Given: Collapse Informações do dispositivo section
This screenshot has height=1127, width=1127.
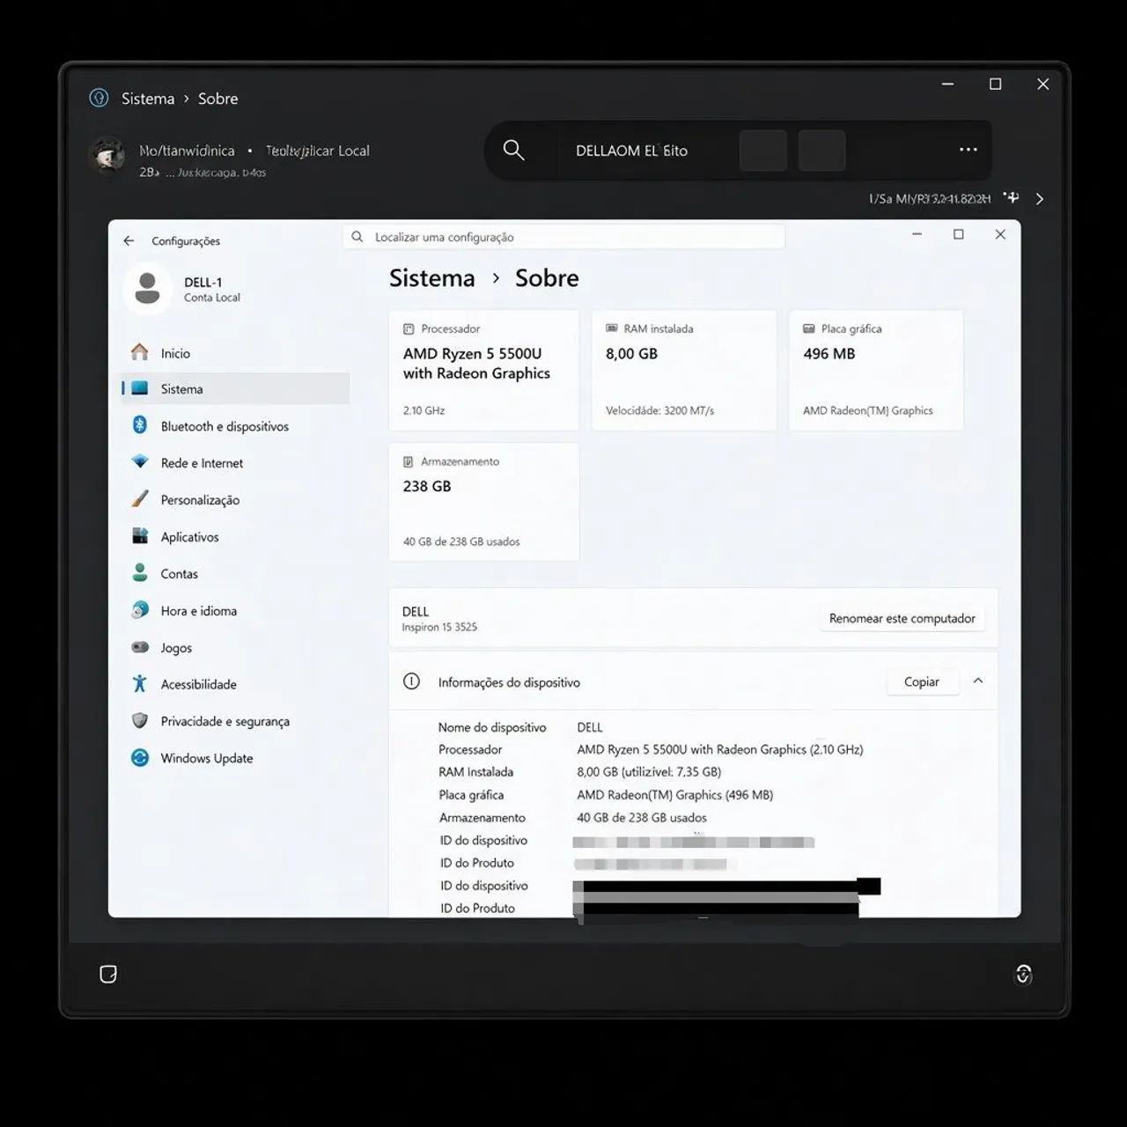Looking at the screenshot, I should (977, 681).
